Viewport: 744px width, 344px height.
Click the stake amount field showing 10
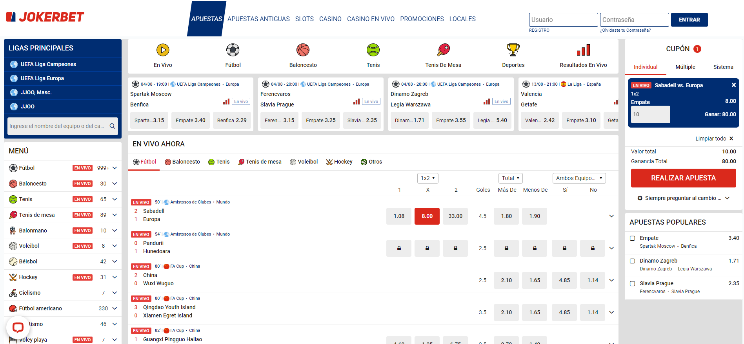(x=650, y=114)
